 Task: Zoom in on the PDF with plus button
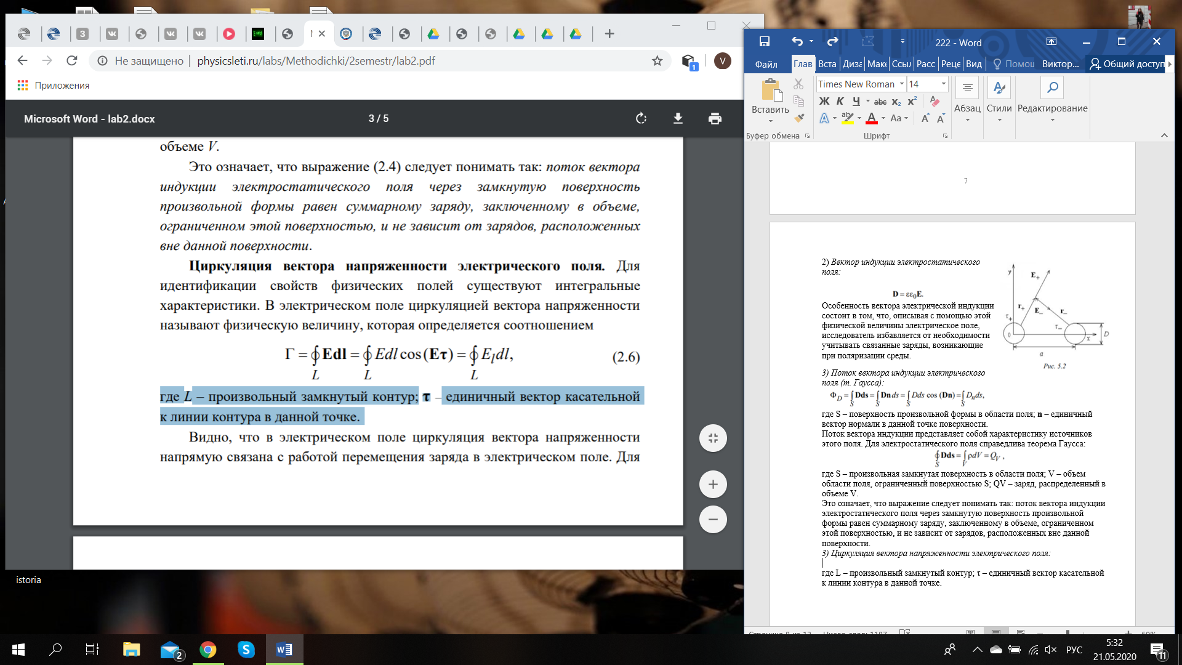[713, 484]
